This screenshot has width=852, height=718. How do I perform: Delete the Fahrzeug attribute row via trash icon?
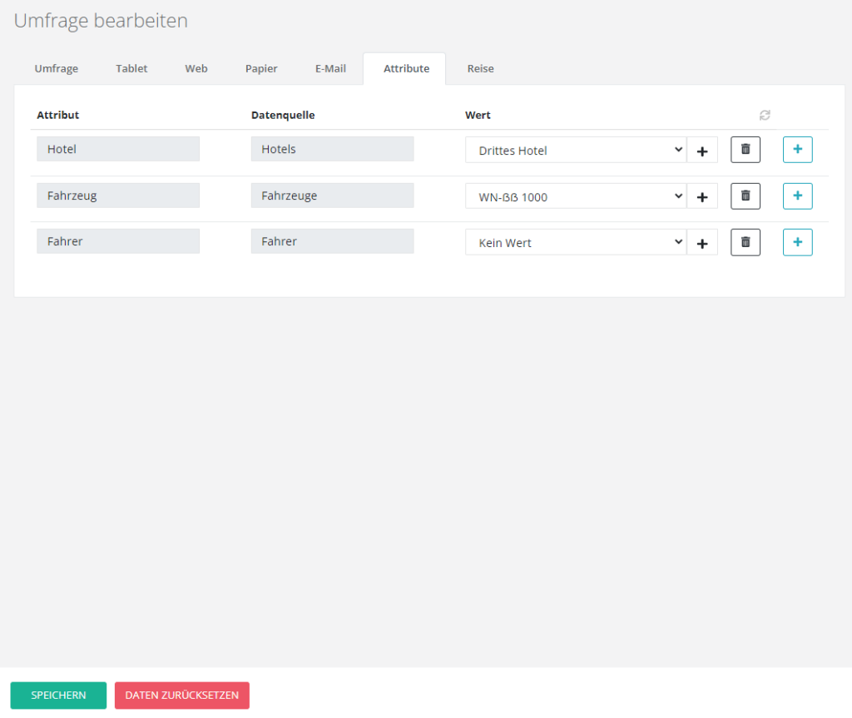point(745,196)
